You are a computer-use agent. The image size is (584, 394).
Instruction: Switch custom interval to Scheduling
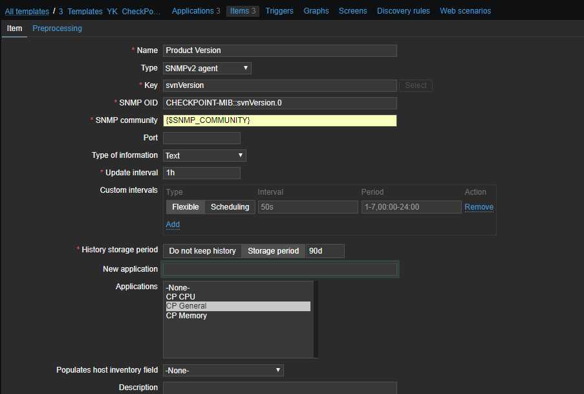point(230,207)
